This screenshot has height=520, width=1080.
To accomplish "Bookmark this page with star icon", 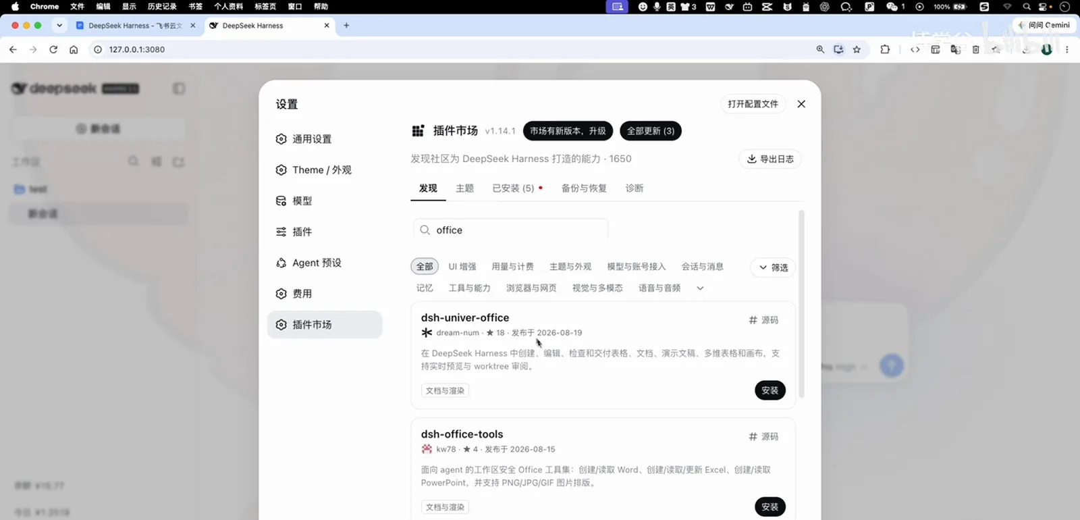I will (x=857, y=49).
